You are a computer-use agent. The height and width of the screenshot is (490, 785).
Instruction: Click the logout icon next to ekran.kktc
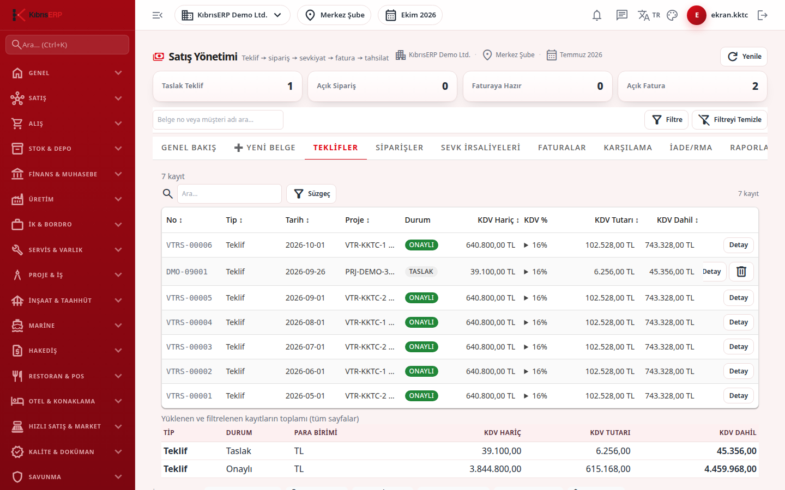[x=763, y=15]
